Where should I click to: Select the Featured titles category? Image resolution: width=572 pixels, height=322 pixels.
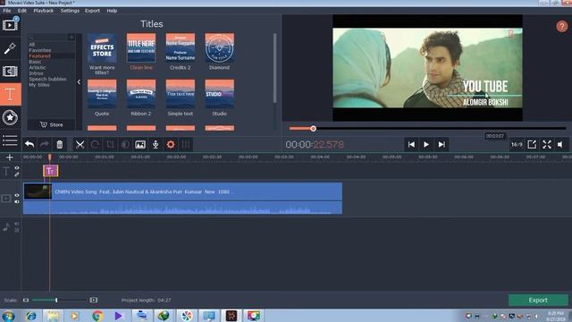[x=39, y=55]
